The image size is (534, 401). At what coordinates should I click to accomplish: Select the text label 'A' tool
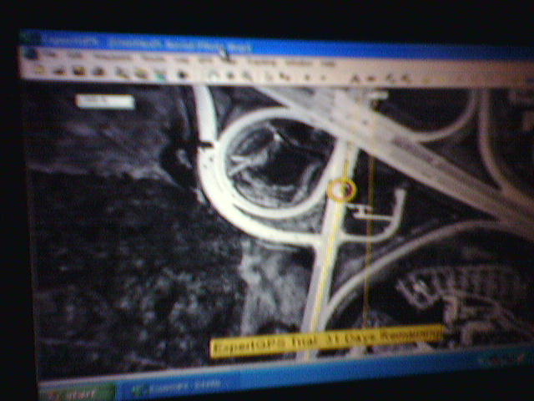coord(354,79)
